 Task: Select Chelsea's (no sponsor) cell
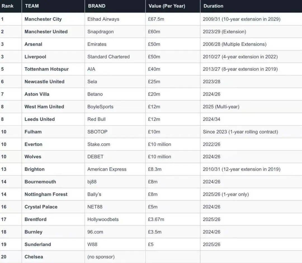click(x=101, y=257)
